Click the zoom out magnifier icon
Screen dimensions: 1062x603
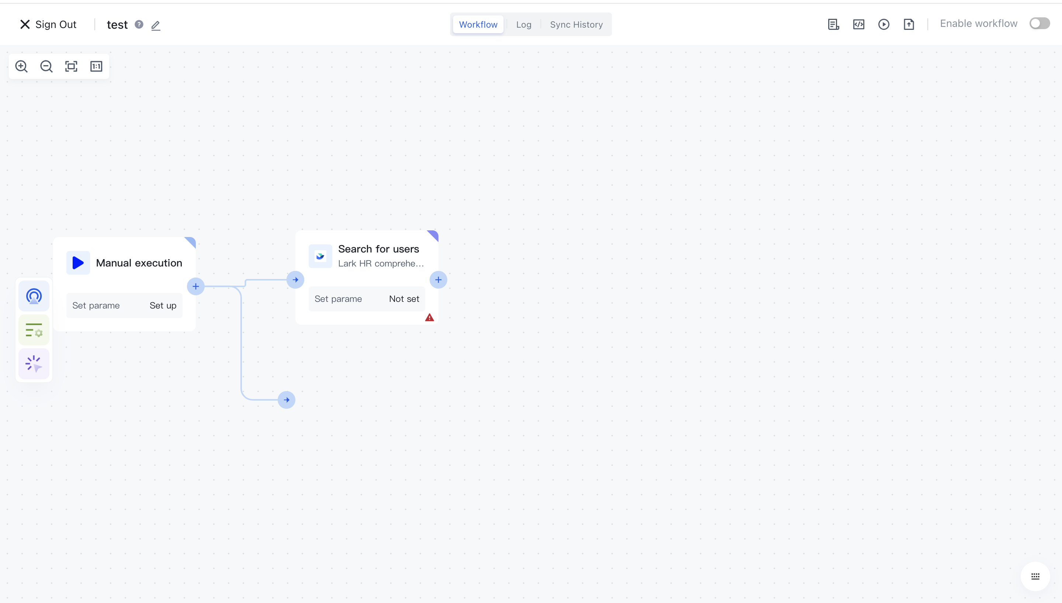[x=46, y=66]
